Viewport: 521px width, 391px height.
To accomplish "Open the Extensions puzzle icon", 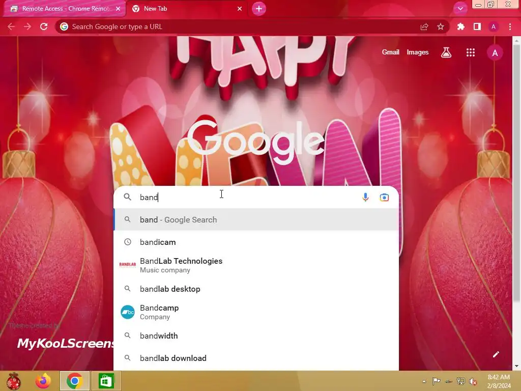I will [460, 26].
